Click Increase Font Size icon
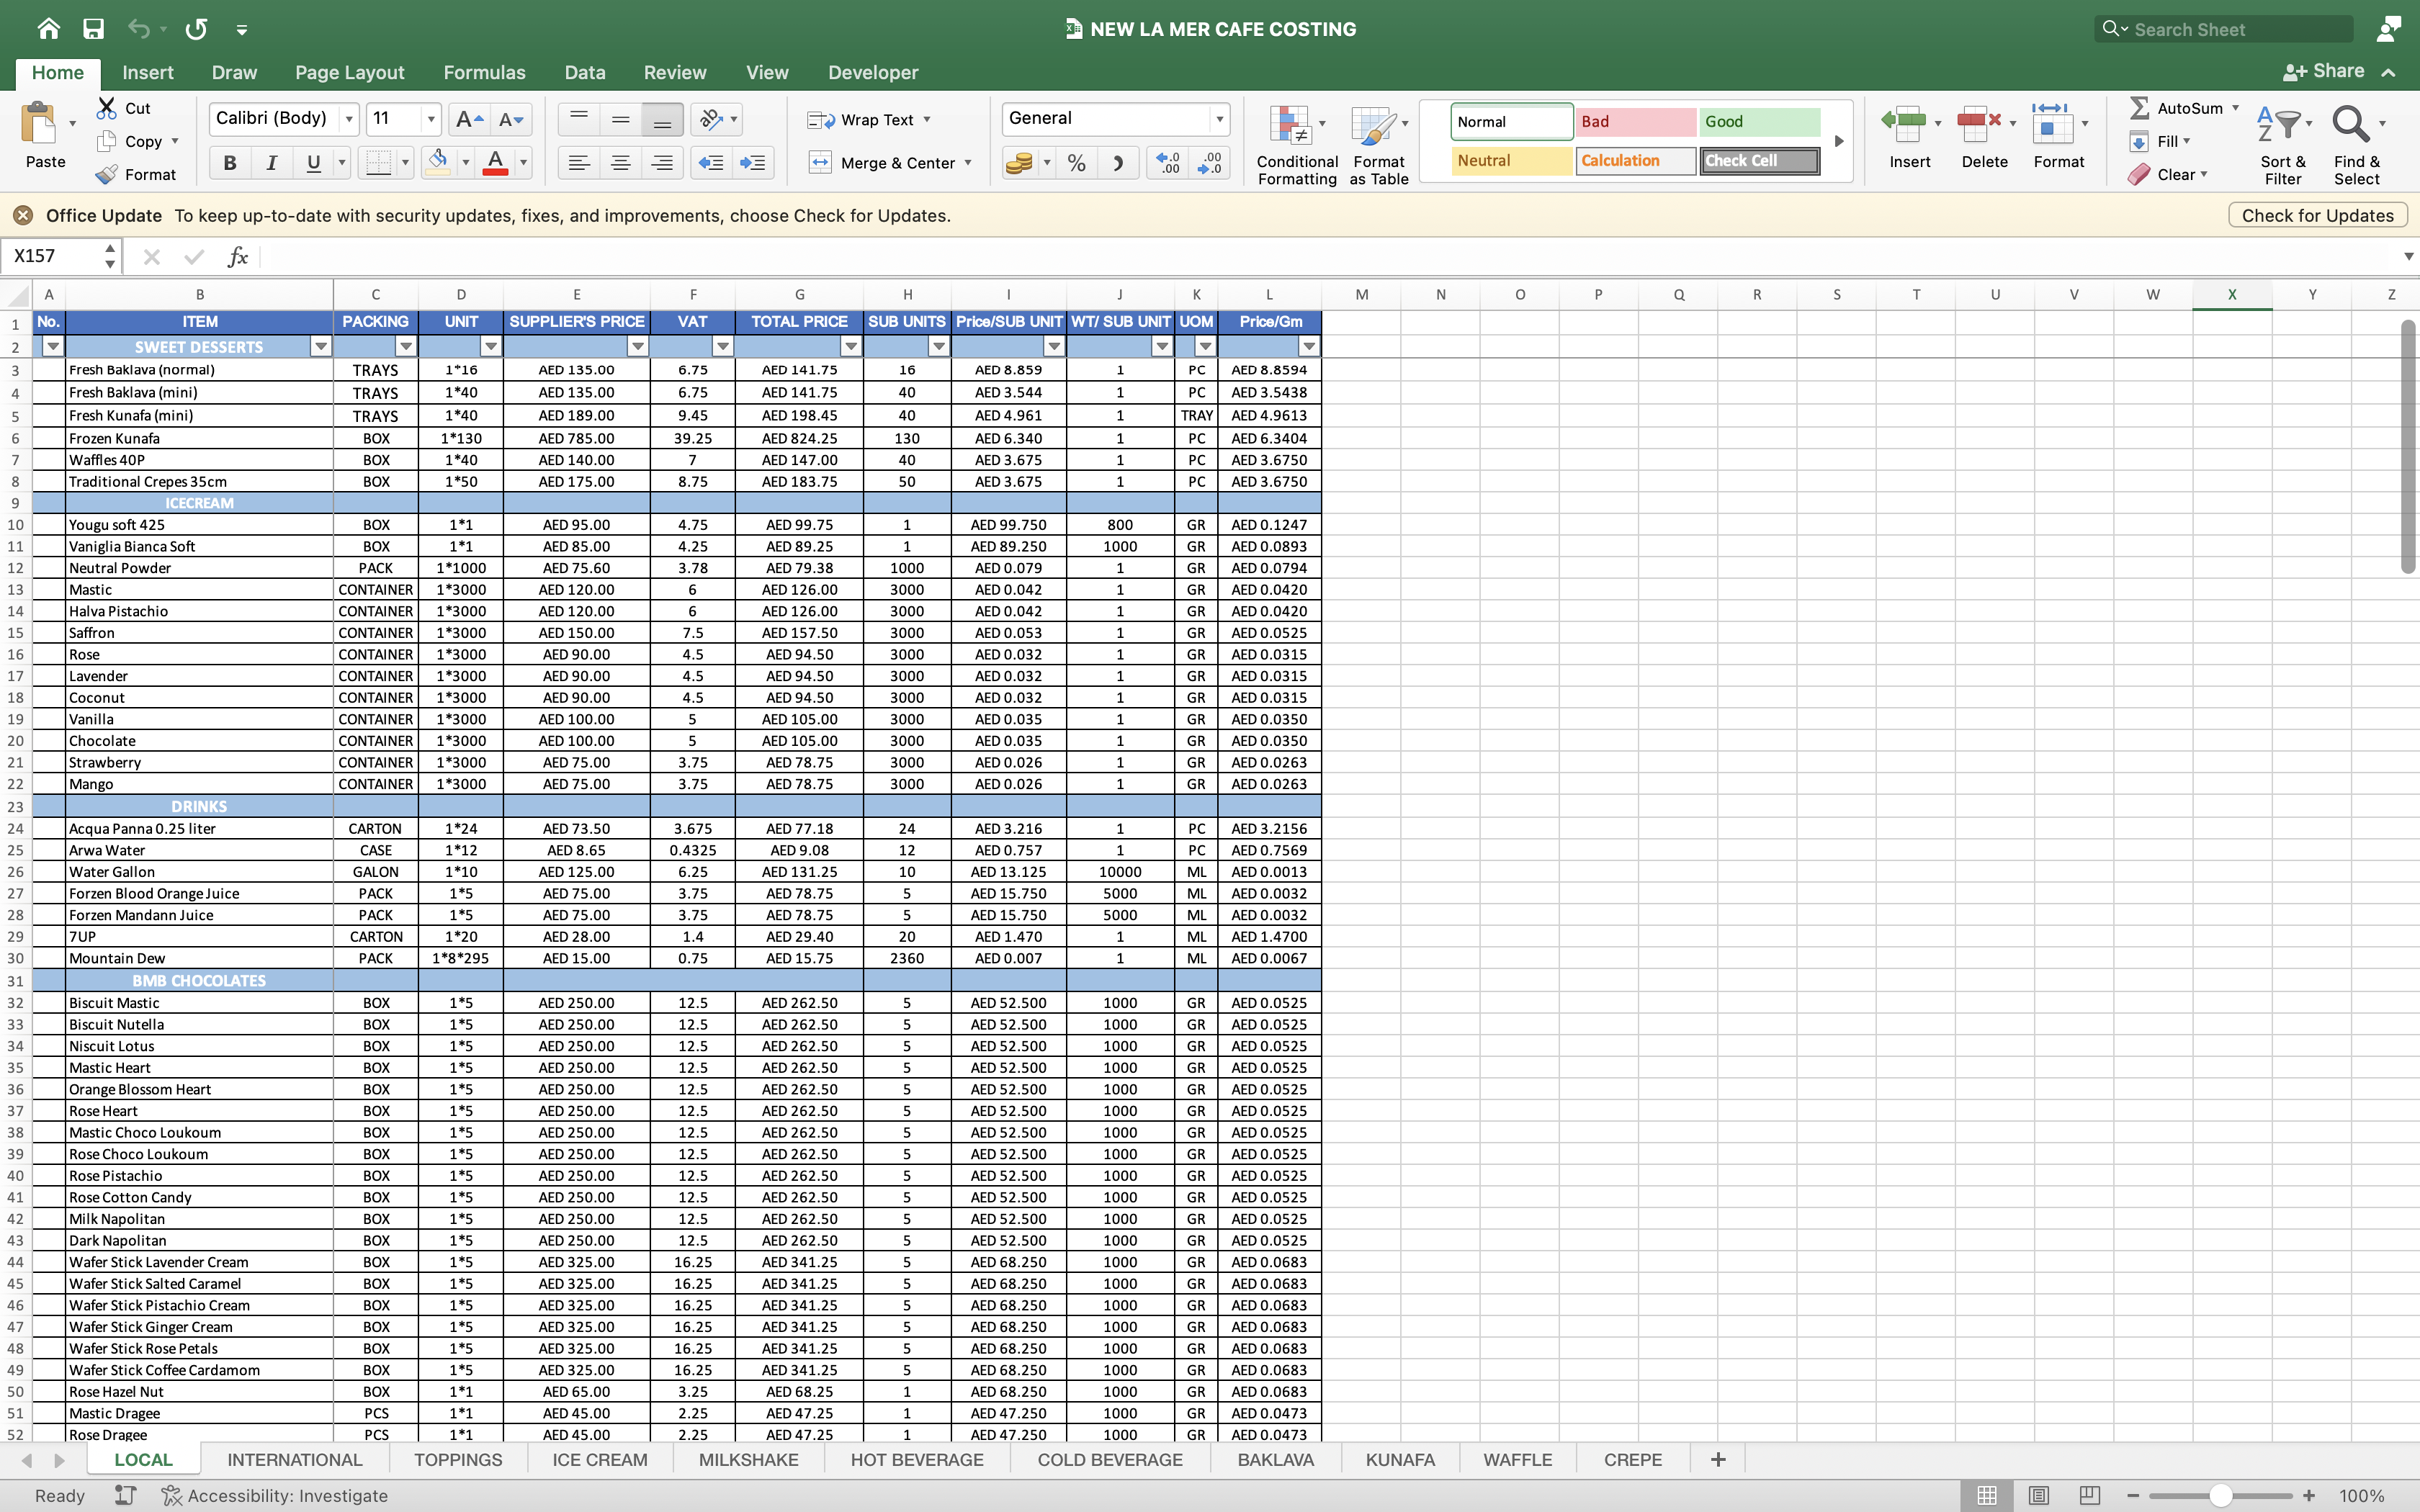Image resolution: width=2420 pixels, height=1512 pixels. pyautogui.click(x=468, y=120)
